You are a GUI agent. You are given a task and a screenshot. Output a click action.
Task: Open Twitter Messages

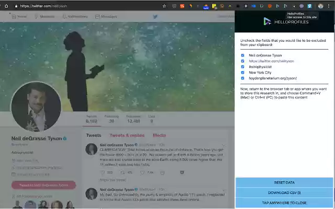click(106, 16)
